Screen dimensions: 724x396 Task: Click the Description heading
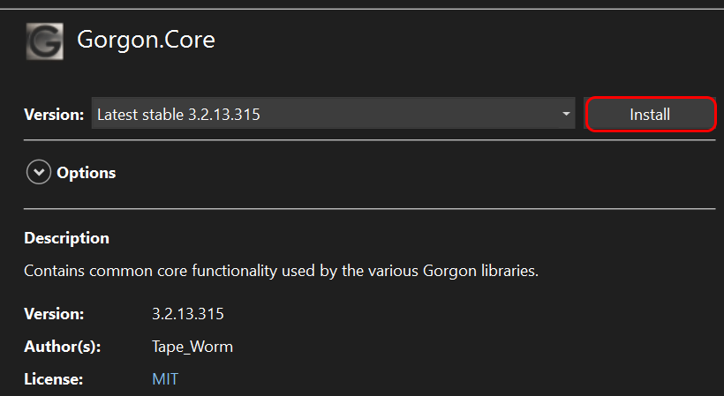[66, 238]
